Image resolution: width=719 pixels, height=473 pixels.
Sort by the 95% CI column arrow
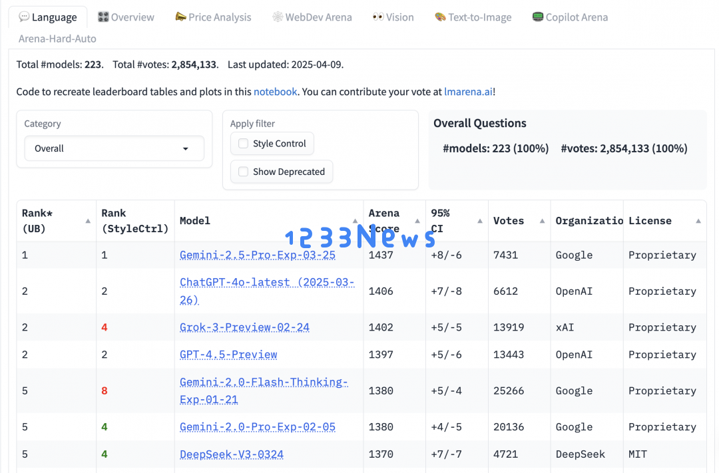coord(479,221)
